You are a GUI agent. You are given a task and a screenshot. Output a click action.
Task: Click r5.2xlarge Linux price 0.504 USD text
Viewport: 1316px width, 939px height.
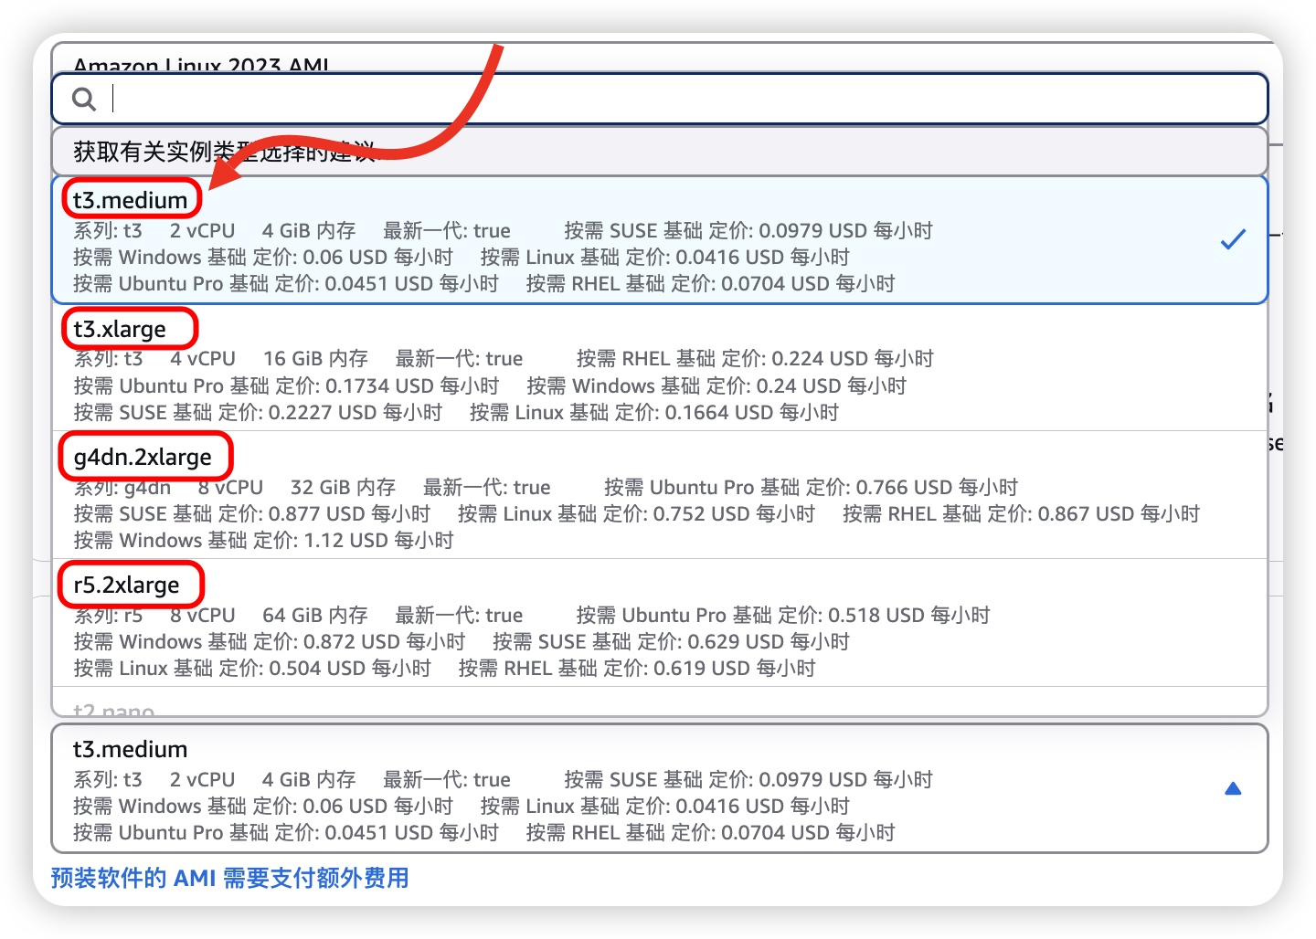[x=252, y=668]
